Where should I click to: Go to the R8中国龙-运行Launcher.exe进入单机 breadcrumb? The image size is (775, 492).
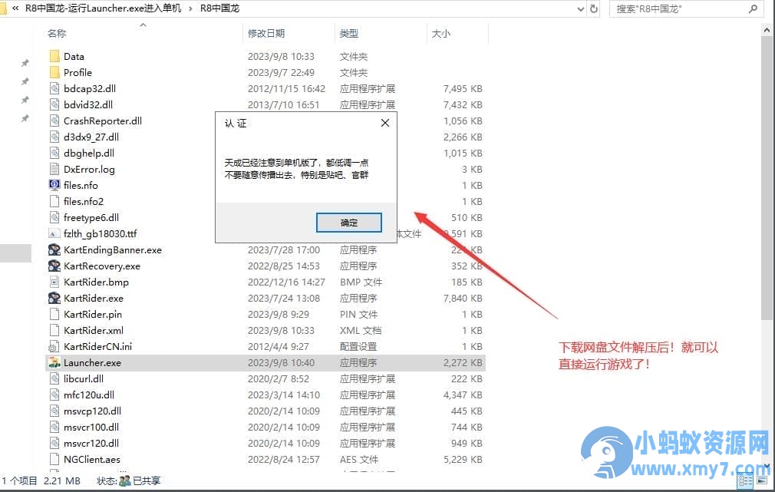pos(104,8)
